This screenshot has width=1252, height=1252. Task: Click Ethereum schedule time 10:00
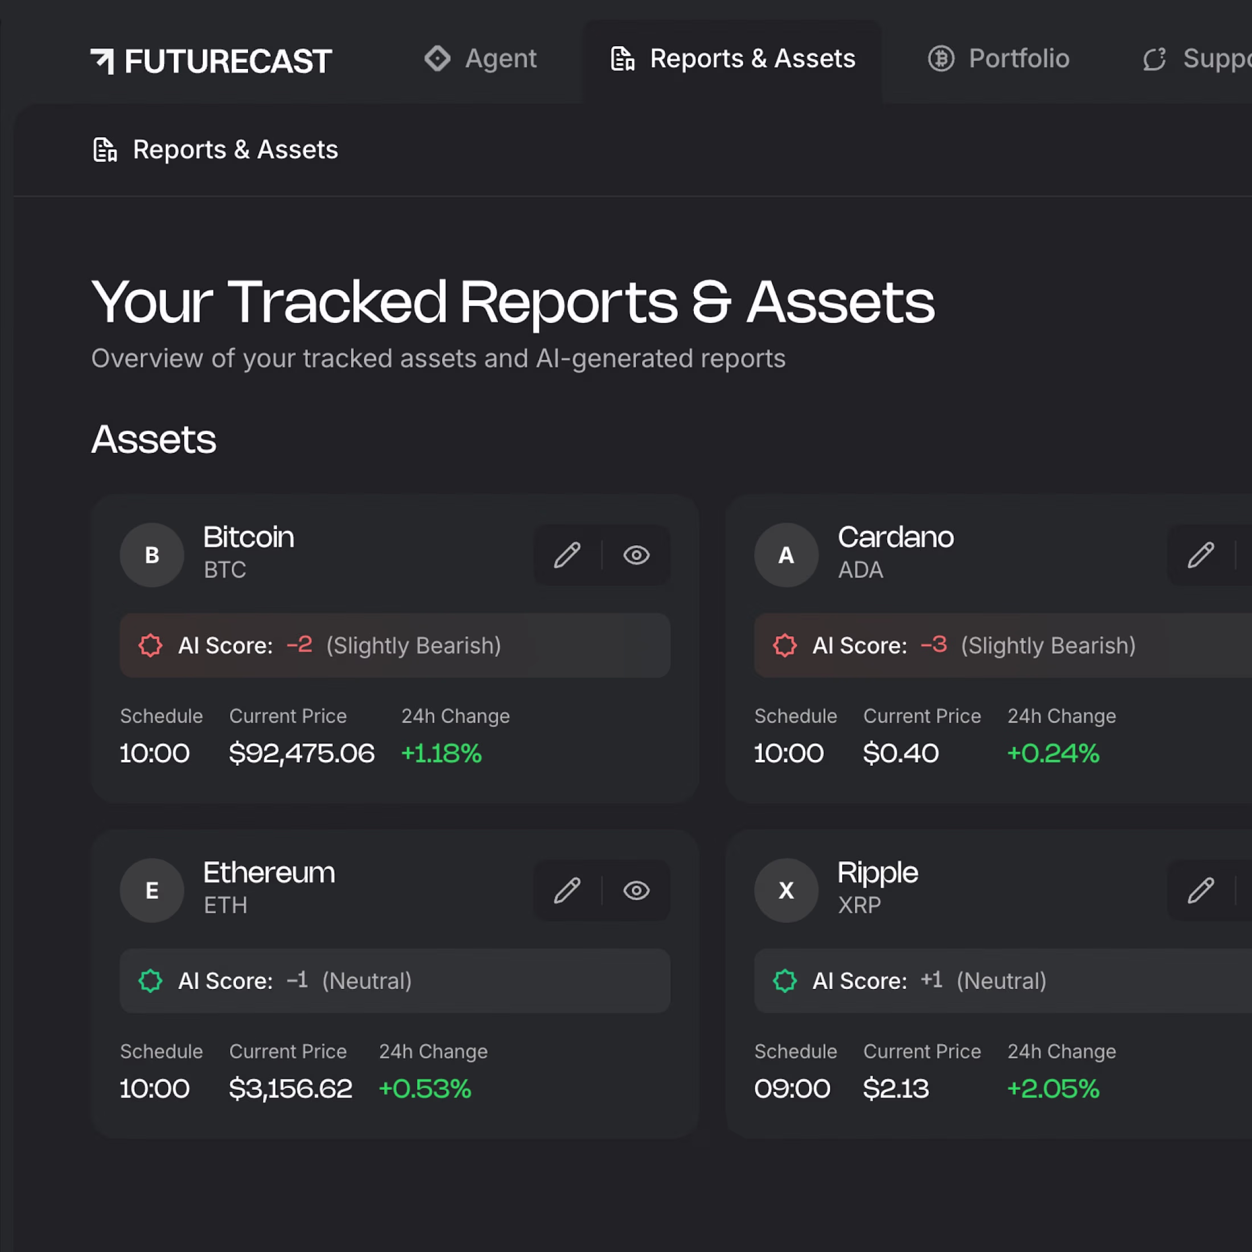point(155,1088)
